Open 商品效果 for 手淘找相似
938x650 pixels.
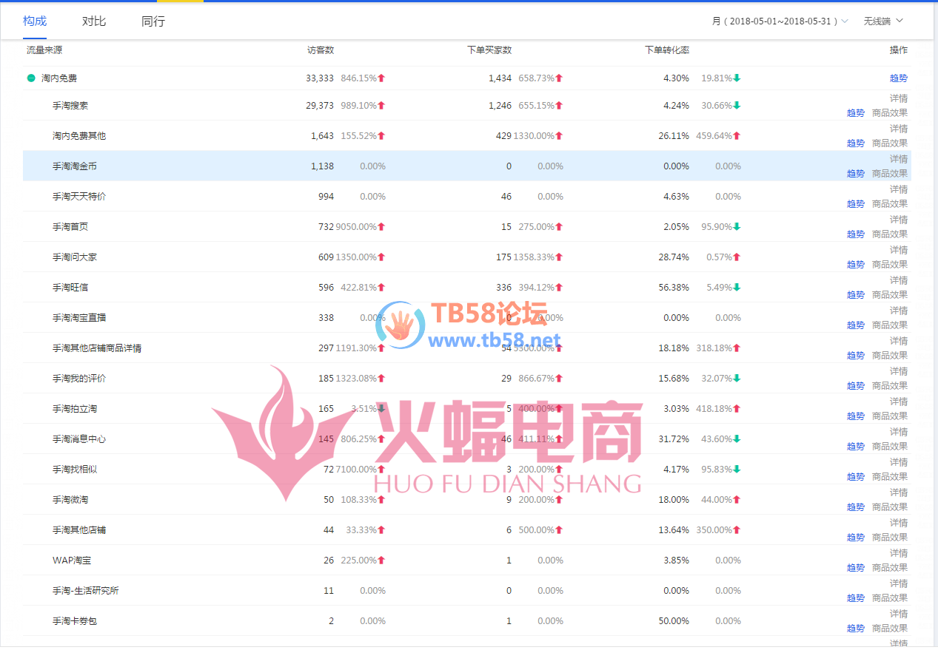pos(890,477)
